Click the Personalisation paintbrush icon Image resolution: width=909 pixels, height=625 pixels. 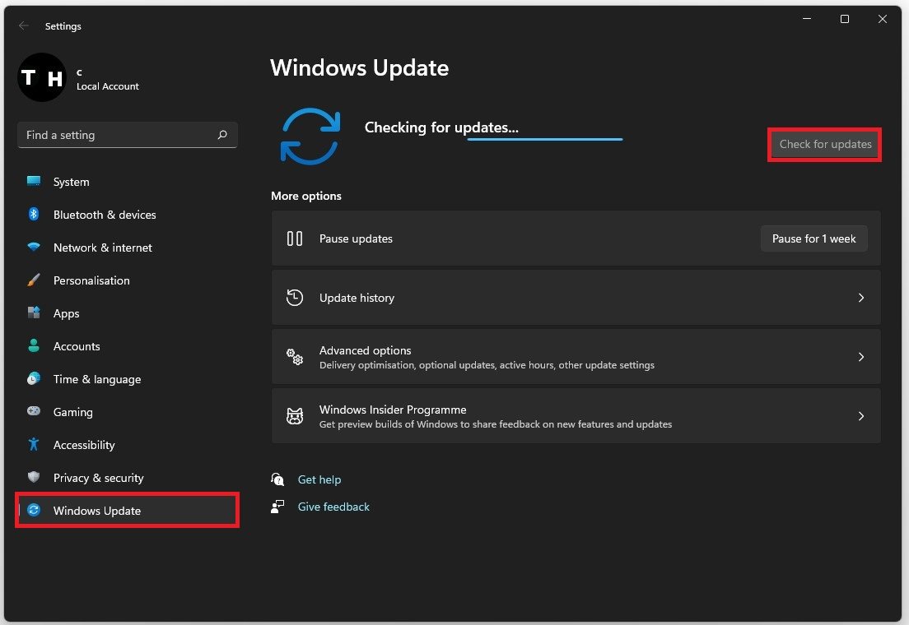point(34,280)
